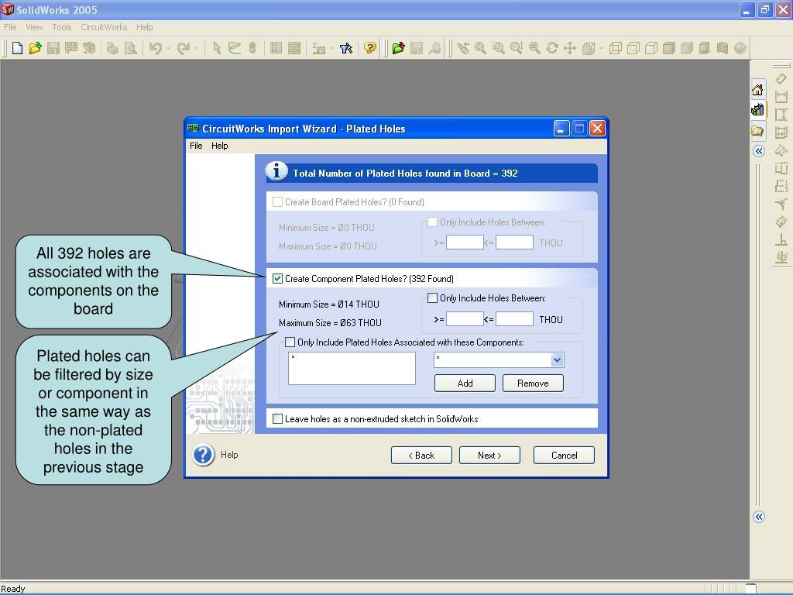Open the File Explorer folder tab icon

click(x=757, y=131)
